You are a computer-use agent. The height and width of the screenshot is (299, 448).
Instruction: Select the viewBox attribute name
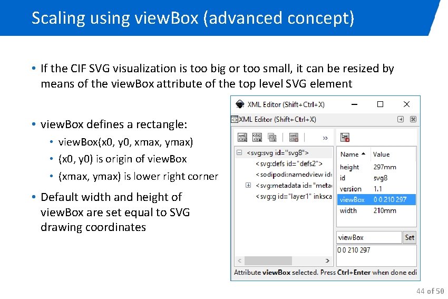point(352,200)
